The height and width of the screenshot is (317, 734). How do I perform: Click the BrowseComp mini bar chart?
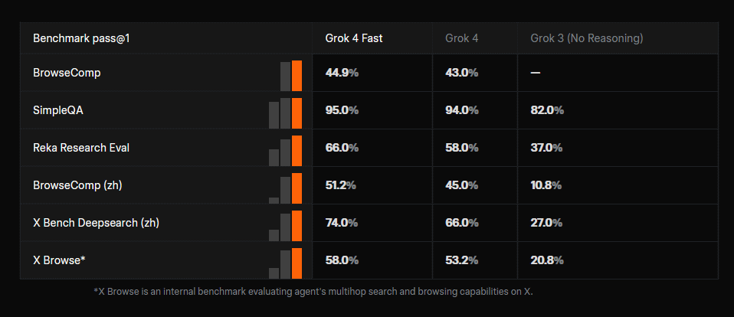click(291, 76)
